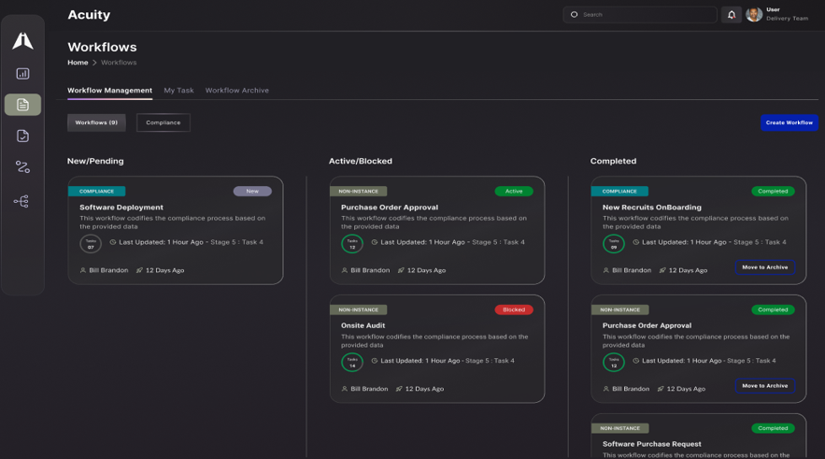This screenshot has width=825, height=459.
Task: Click the Tasks 07 circle on Software Deployment
Action: pos(91,244)
